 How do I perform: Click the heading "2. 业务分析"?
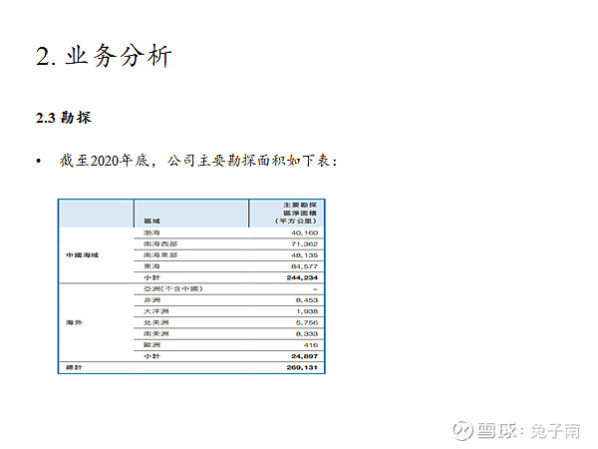coord(104,56)
